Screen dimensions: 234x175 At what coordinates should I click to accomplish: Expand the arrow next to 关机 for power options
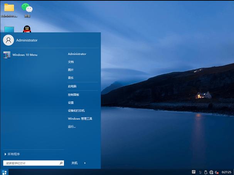85,163
